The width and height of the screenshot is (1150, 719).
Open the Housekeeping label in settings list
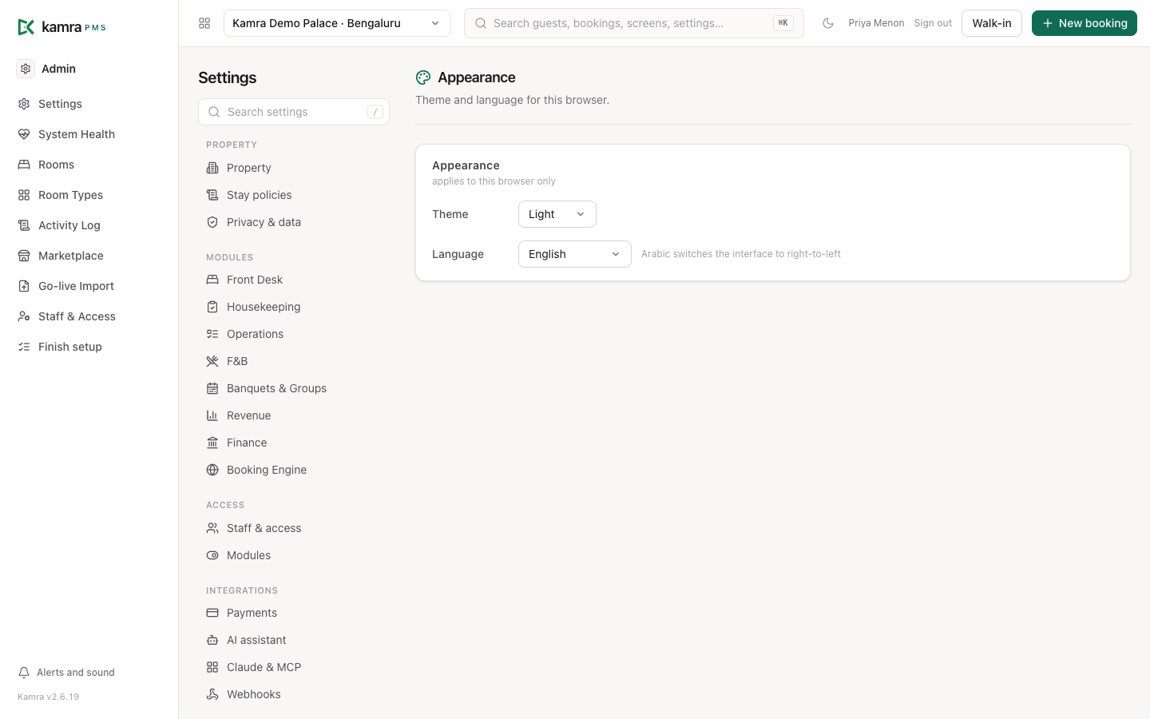point(264,307)
